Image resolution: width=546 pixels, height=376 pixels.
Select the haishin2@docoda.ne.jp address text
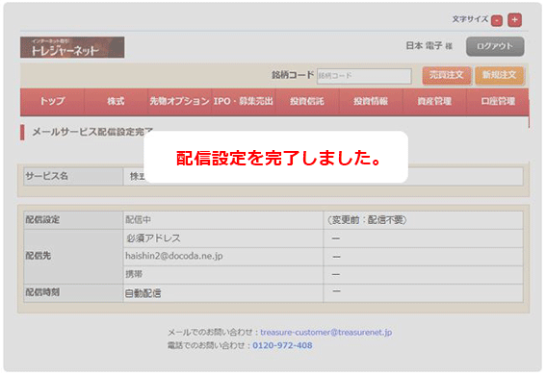(174, 256)
